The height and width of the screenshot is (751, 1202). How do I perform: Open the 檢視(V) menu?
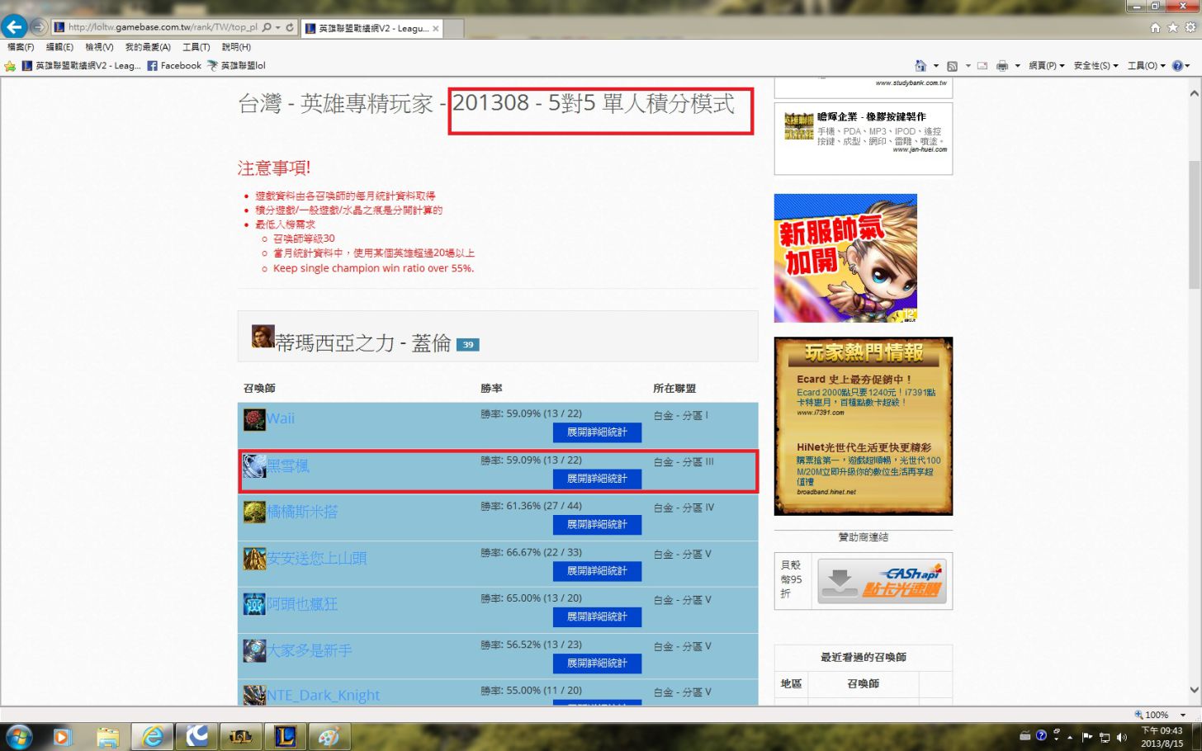99,47
